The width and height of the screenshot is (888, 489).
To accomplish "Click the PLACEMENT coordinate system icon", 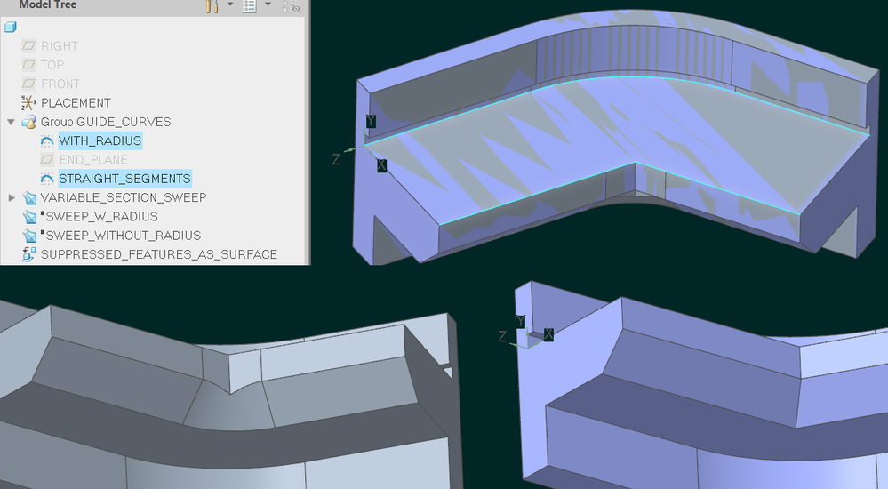I will click(x=28, y=103).
